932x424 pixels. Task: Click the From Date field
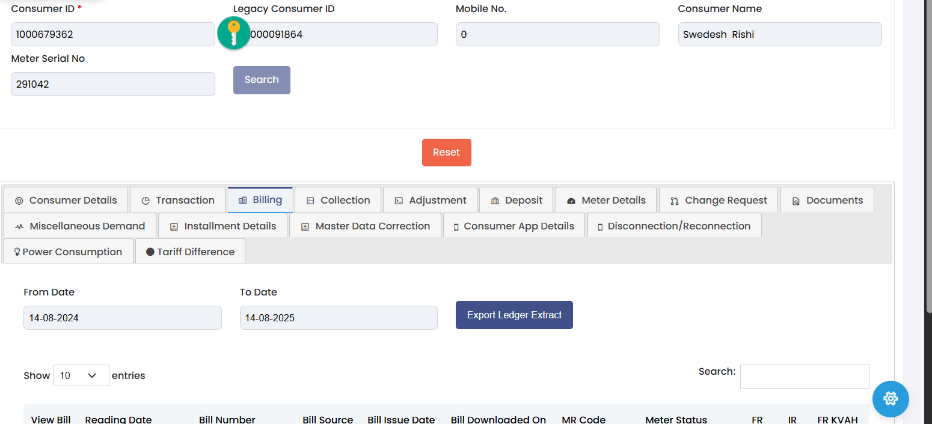(123, 318)
